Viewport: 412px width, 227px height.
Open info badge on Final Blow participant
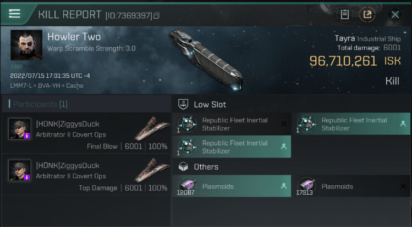click(x=27, y=135)
